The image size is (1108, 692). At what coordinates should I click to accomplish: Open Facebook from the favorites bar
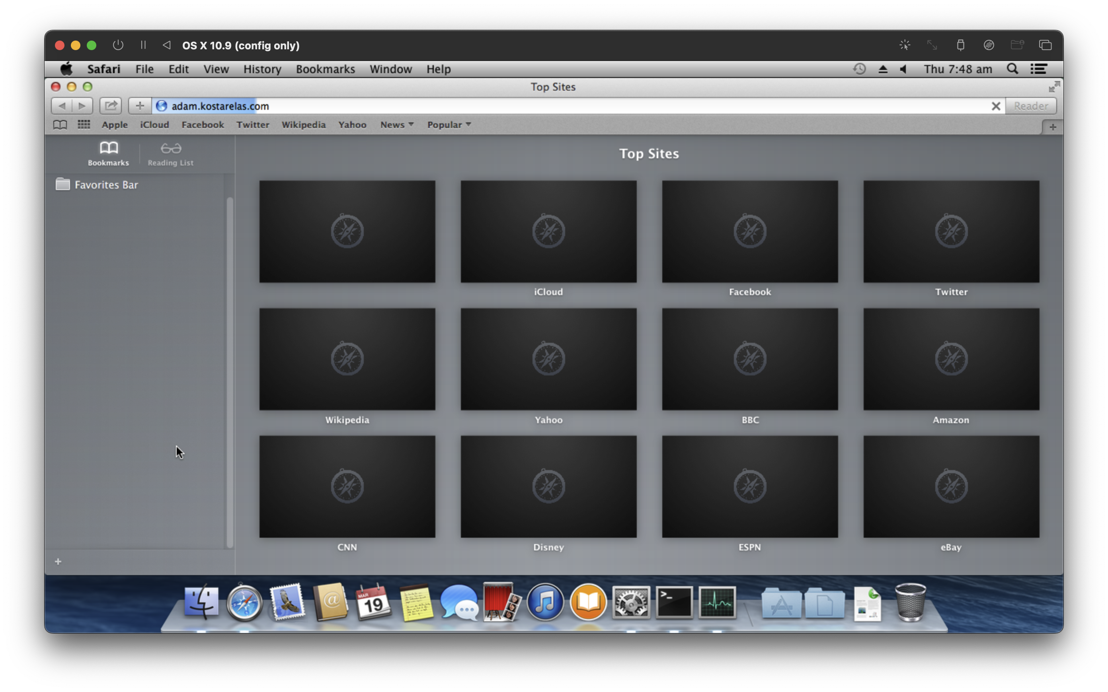pos(202,124)
